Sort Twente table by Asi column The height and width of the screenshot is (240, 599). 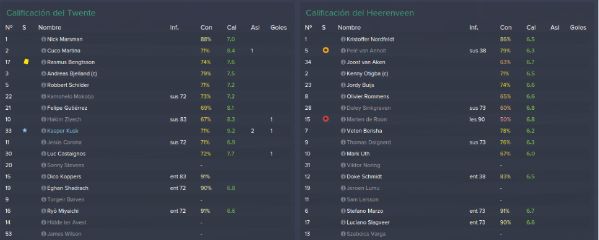[x=255, y=27]
